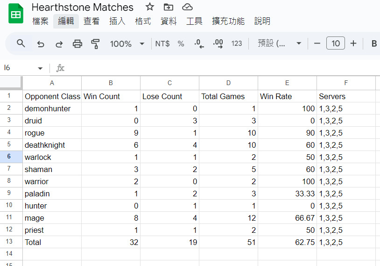Select the paint format roller icon
Screen dimensions: 380x266
pyautogui.click(x=96, y=43)
